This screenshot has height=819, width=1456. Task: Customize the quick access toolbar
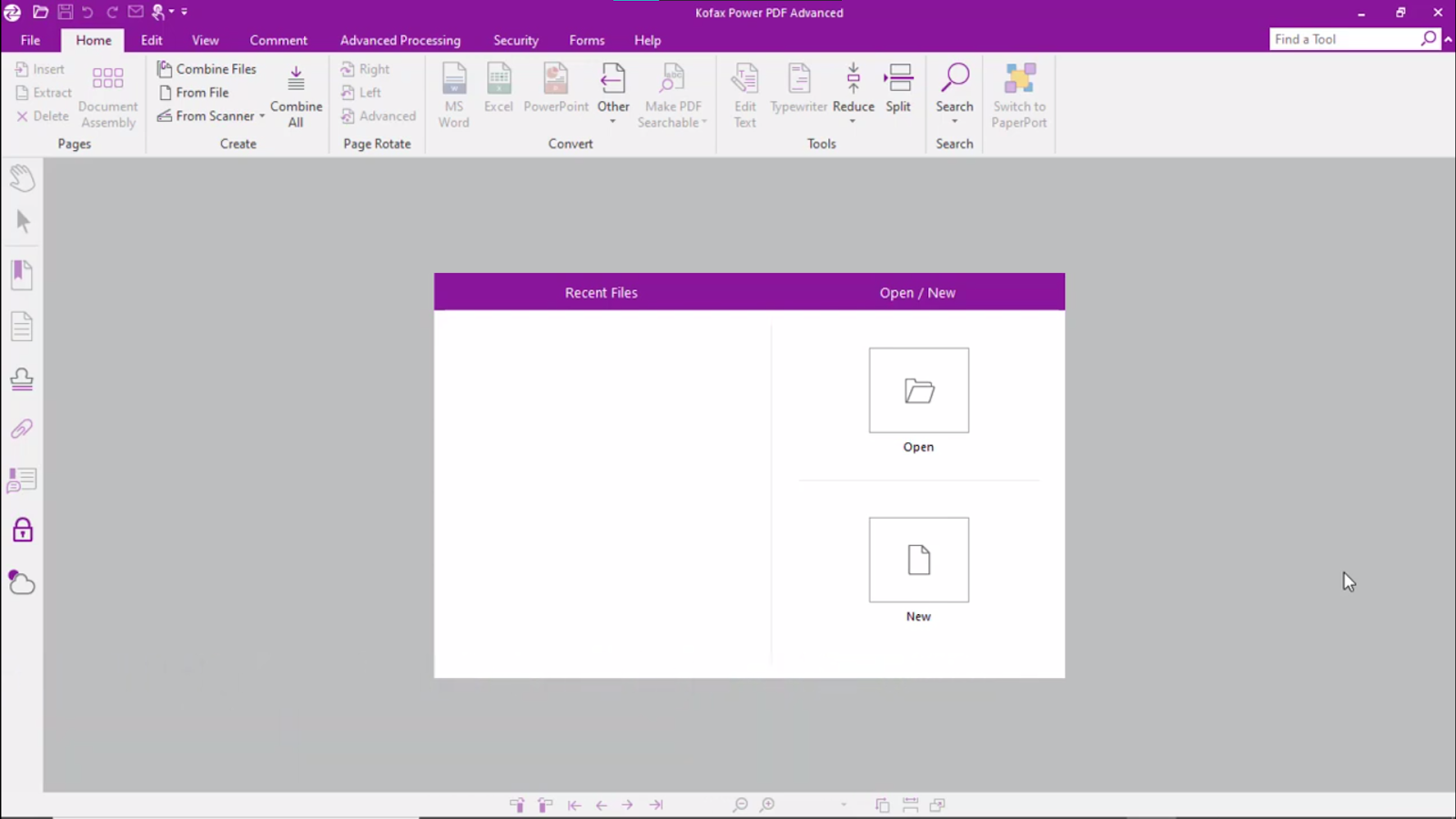pyautogui.click(x=184, y=12)
